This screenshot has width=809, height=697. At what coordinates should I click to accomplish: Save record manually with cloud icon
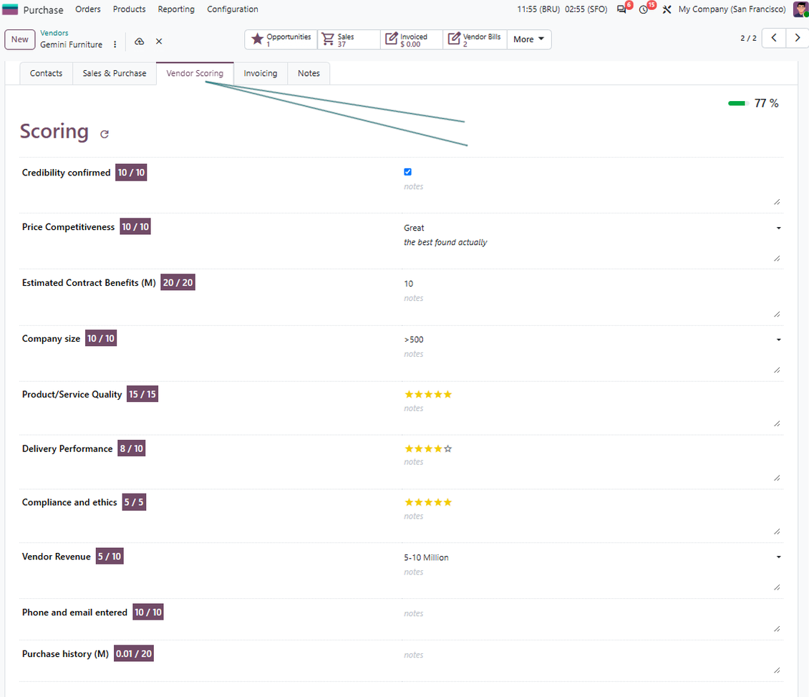140,42
